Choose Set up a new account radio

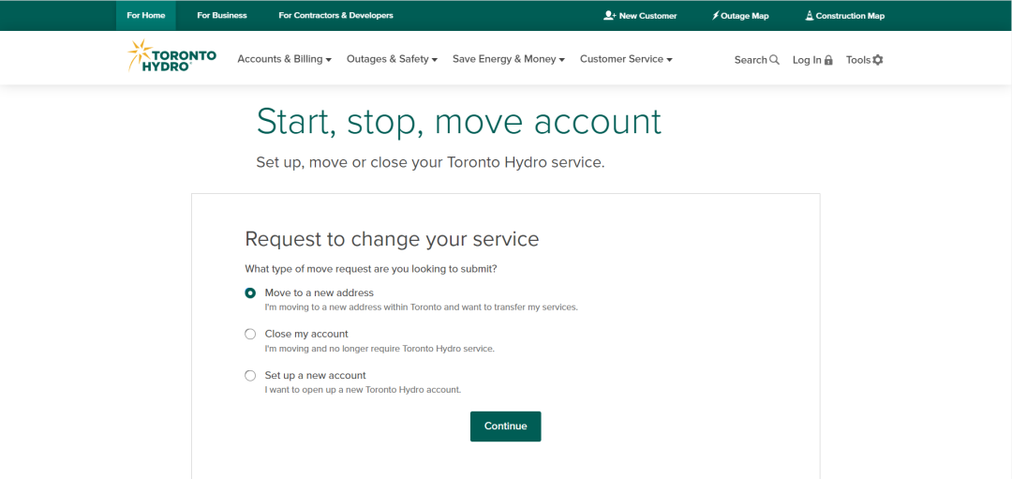pyautogui.click(x=250, y=376)
